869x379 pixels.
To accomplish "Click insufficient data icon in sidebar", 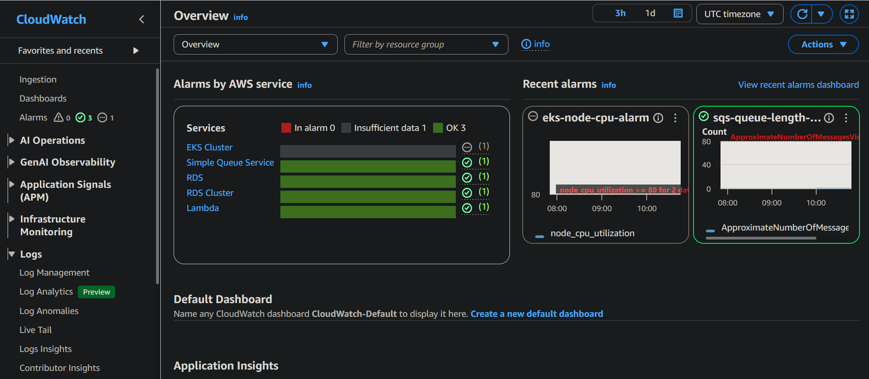I will coord(102,117).
